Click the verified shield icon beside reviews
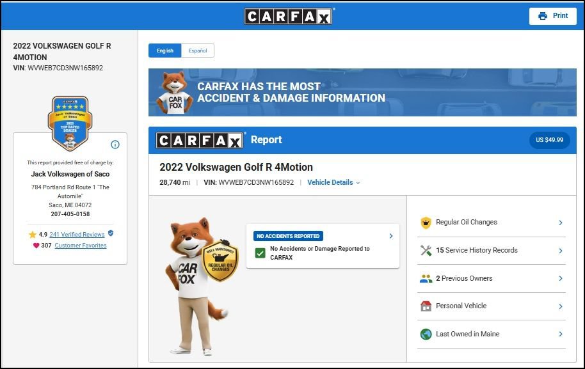585x369 pixels. click(x=111, y=233)
